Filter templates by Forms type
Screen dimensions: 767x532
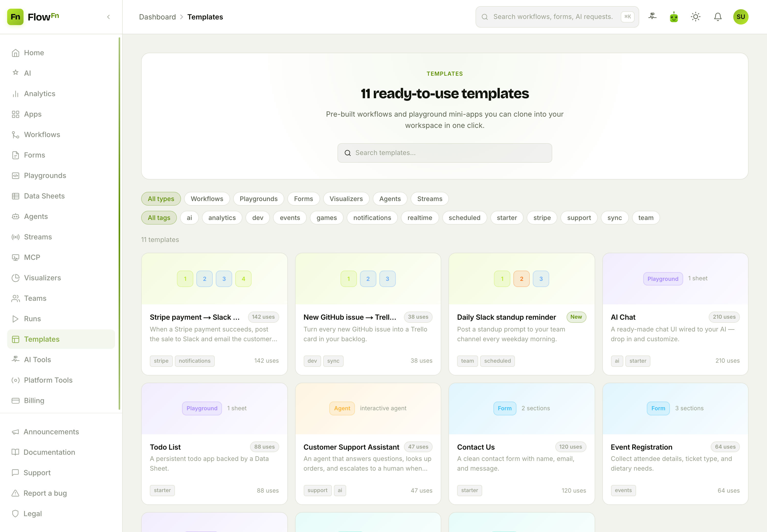click(303, 199)
